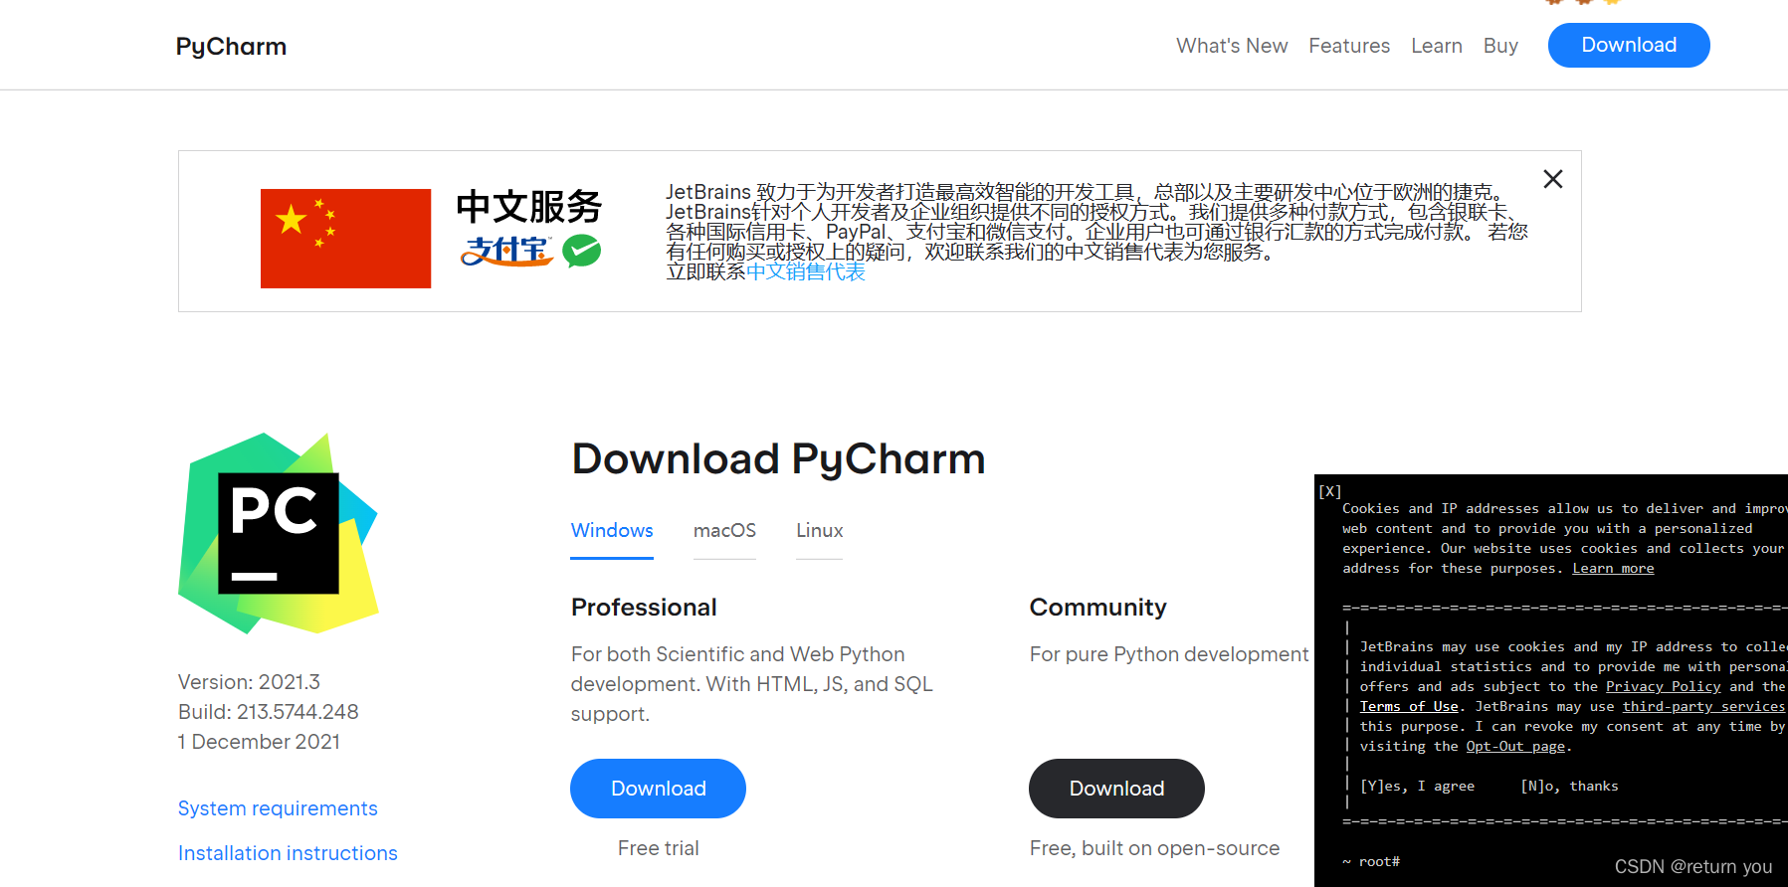Screen dimensions: 1788x887
Task: Open the Privacy Policy link
Action: (x=1663, y=686)
